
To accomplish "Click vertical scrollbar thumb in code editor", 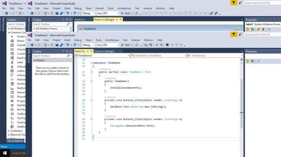I will [x=241, y=104].
